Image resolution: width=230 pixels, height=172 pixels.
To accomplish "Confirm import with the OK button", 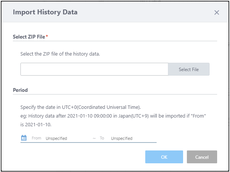I will click(x=164, y=157).
